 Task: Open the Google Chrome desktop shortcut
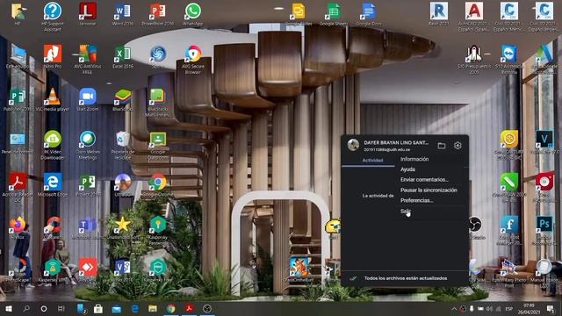(158, 184)
